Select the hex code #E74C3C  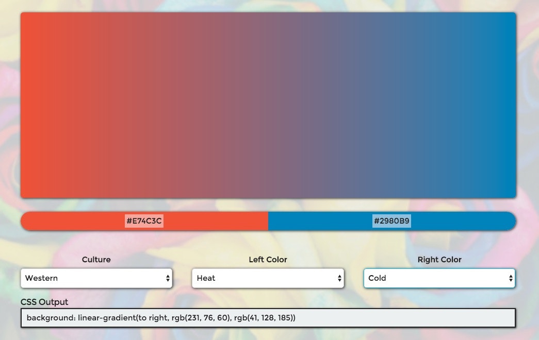(x=144, y=221)
